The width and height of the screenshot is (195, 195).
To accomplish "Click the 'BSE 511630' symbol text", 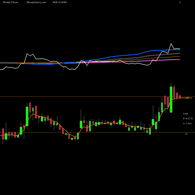I will 60,2.
